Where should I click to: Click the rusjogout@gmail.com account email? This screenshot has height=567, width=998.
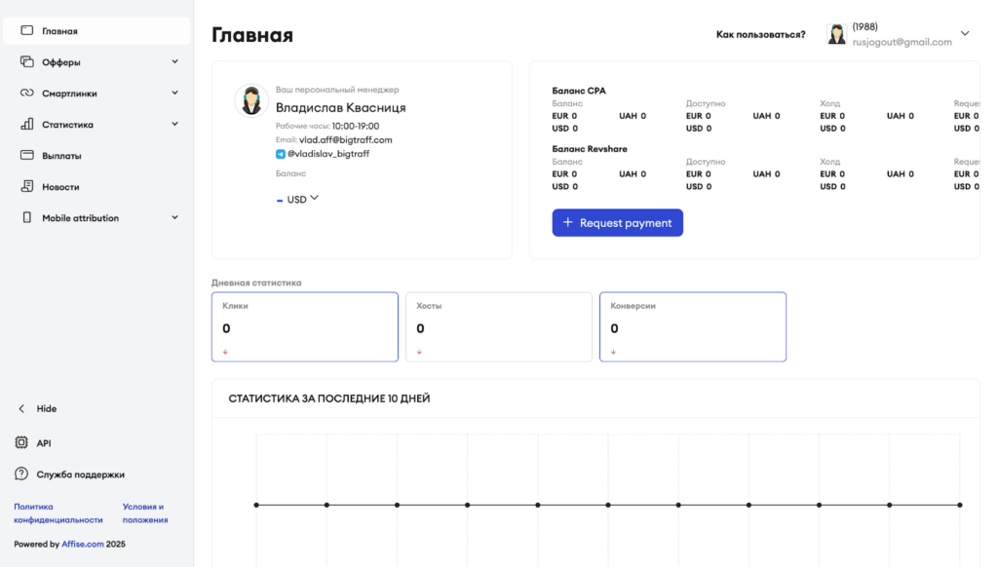[902, 42]
